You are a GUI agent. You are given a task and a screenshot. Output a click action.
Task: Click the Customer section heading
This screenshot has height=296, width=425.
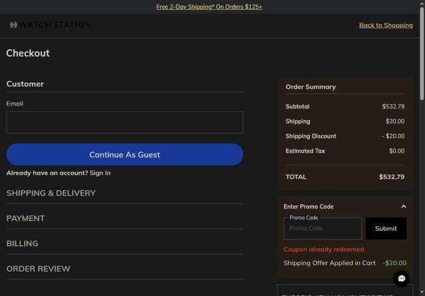(x=25, y=84)
